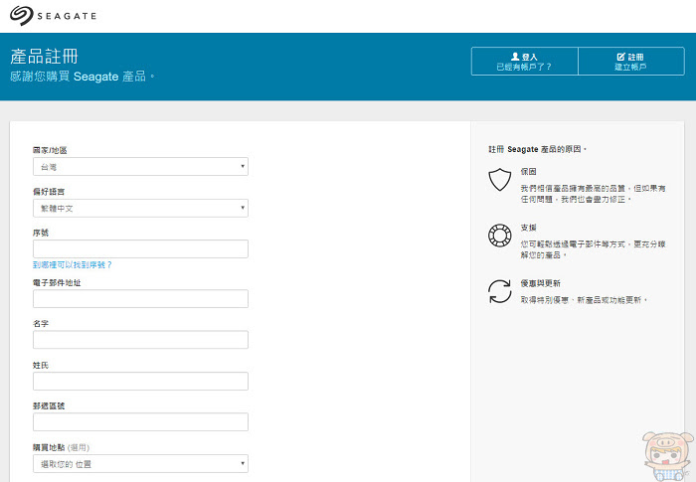Click the Seagate logo
The image size is (696, 482).
coord(53,16)
